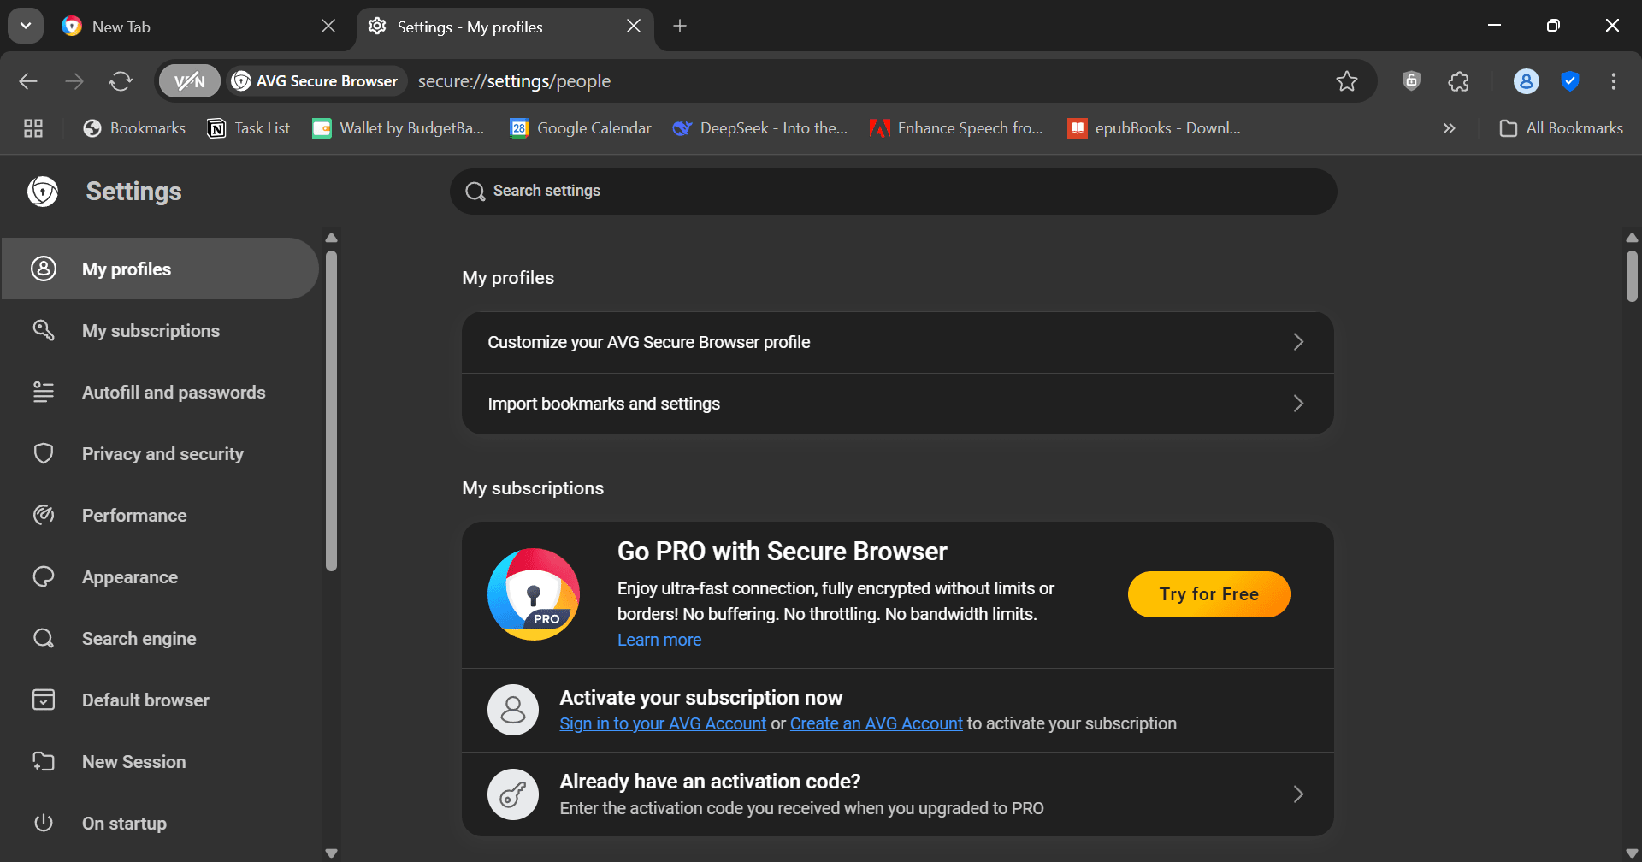Click the Search engine magnifier icon

(x=44, y=638)
